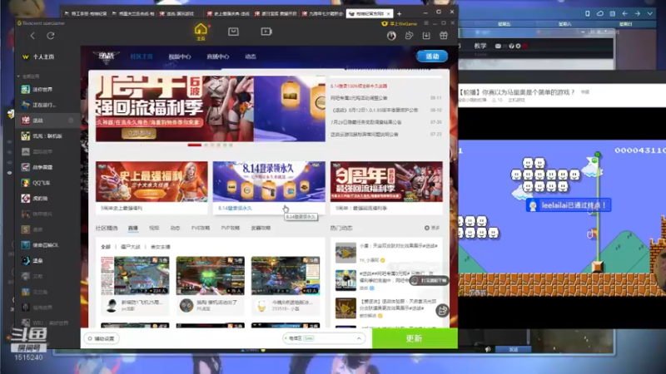Image resolution: width=666 pixels, height=374 pixels.
Task: Click the green 更新 button
Action: click(415, 338)
